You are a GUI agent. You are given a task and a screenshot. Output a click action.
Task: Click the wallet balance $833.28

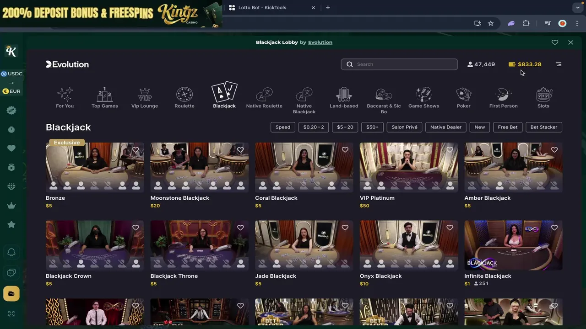525,64
